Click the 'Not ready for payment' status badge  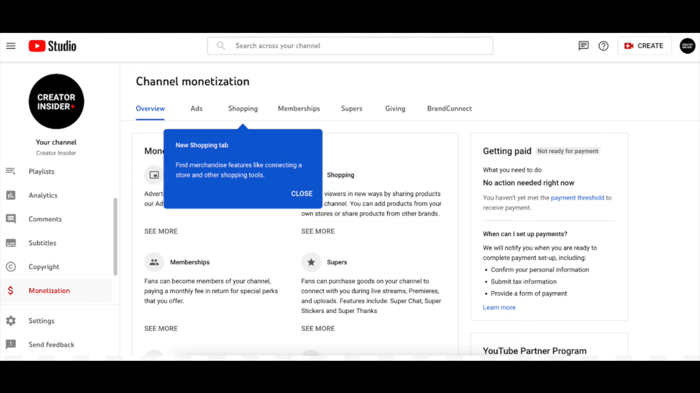[x=568, y=151]
